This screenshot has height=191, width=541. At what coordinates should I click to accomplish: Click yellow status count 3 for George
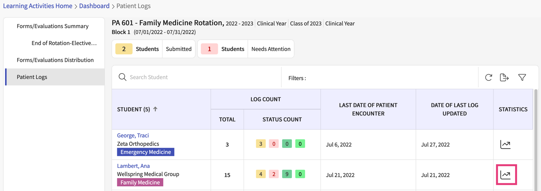(x=260, y=144)
